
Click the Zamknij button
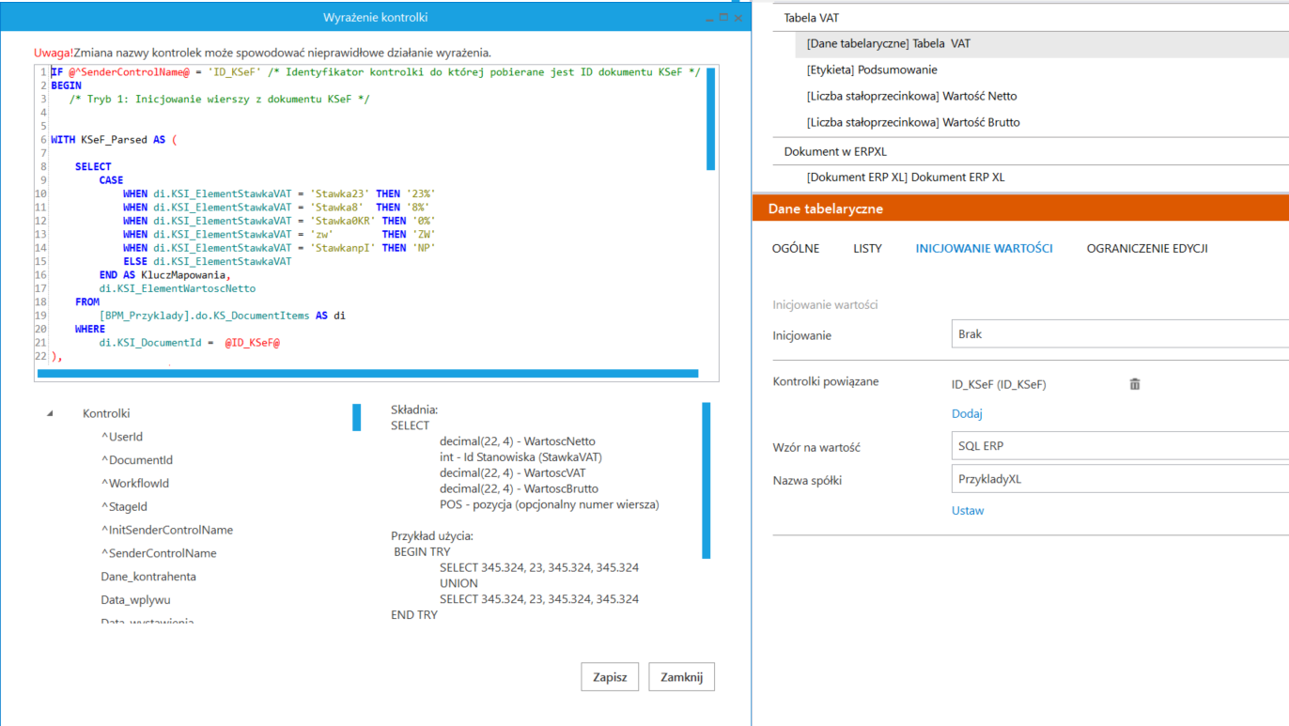[681, 677]
